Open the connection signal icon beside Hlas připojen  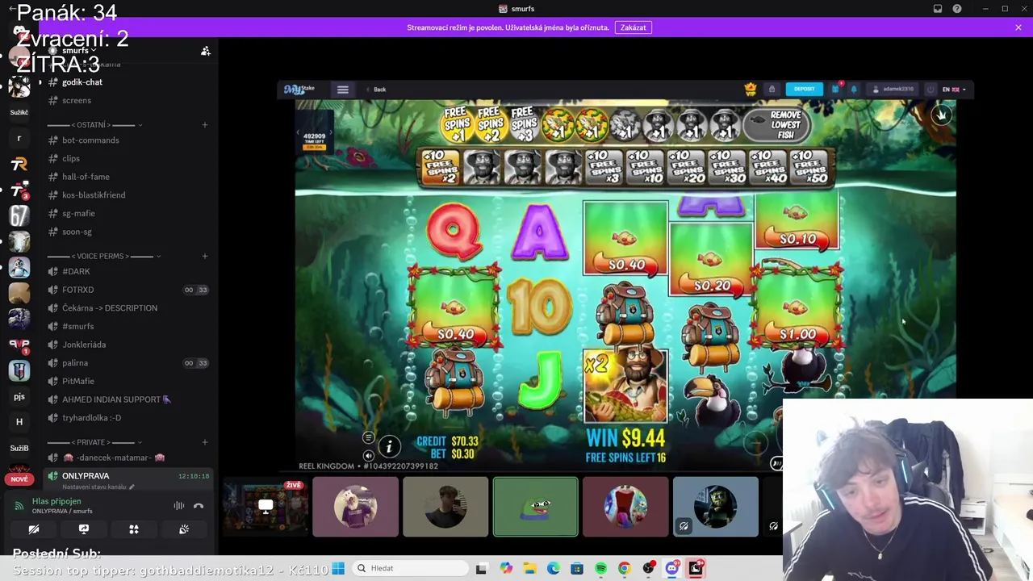pos(19,506)
